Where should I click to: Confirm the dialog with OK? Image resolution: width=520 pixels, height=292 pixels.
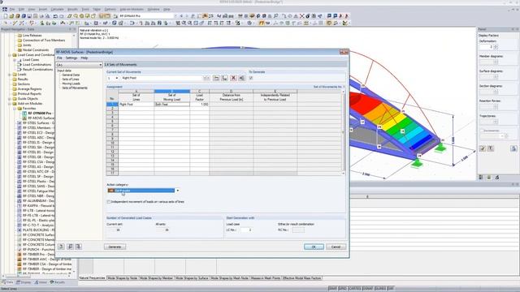(x=314, y=247)
